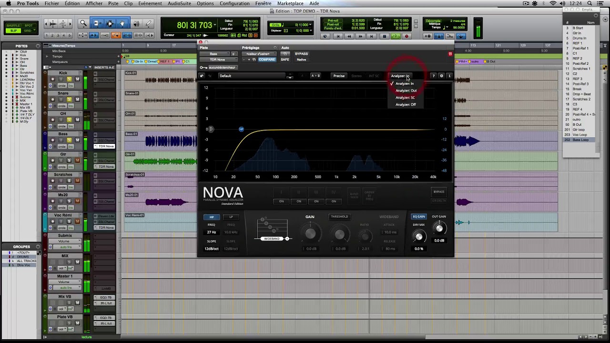Adjust the GAIN knob

310,233
